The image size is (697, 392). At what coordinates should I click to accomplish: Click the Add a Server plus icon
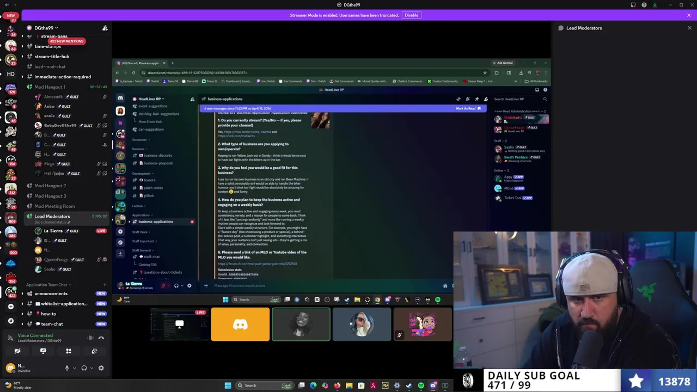pos(10,307)
